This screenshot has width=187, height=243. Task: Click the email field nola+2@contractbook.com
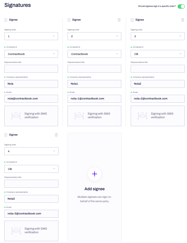(158, 99)
